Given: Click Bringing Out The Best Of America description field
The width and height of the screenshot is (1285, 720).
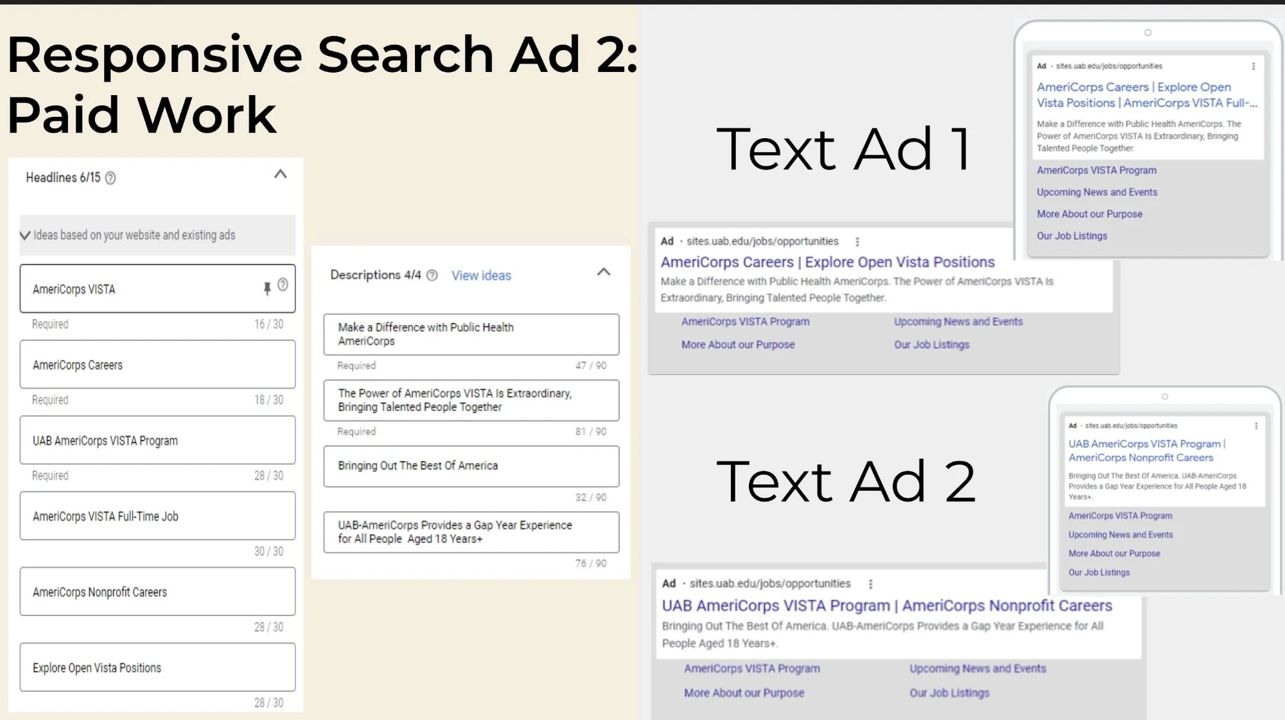Looking at the screenshot, I should (471, 466).
